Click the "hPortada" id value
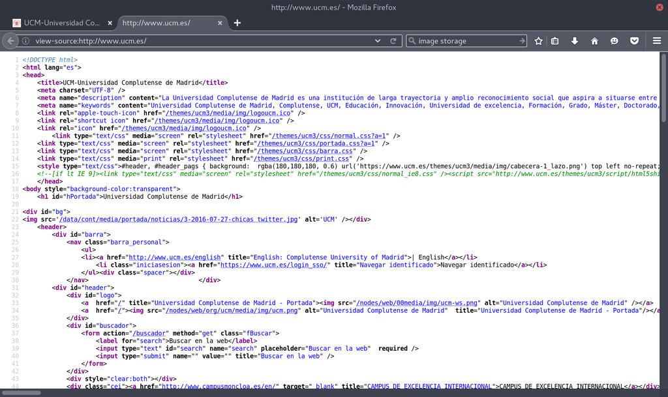Screen dimensions: 668x397 81,197
